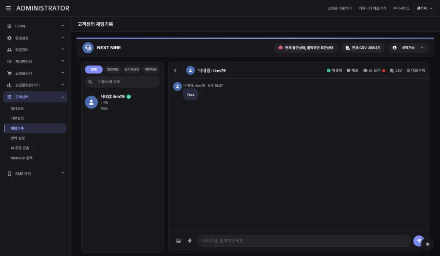Image resolution: width=440 pixels, height=256 pixels.
Task: Open the hamburger menu beside ADMINISTRATOR
Action: (8, 8)
